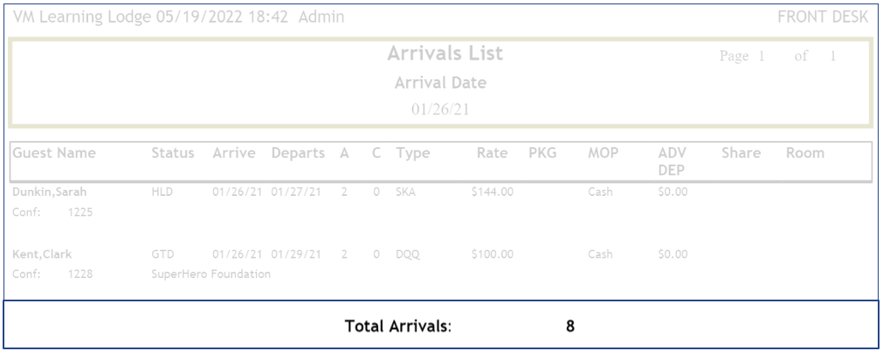Click the FRONT DESK header label
This screenshot has height=351, width=883.
823,17
